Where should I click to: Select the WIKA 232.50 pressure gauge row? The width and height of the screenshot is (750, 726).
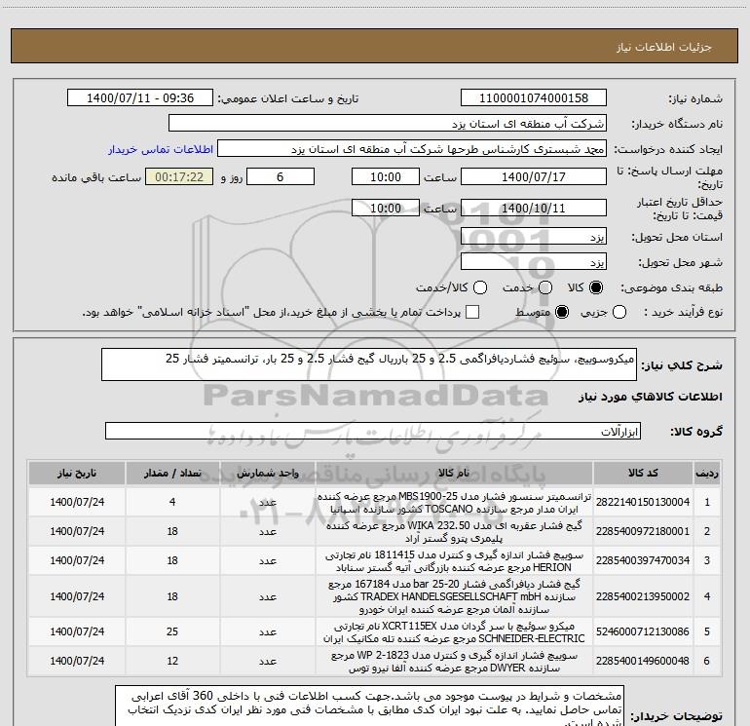[374, 531]
